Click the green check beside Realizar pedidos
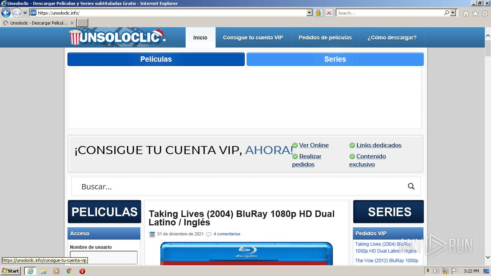Viewport: 491px width, 276px height. [x=295, y=156]
